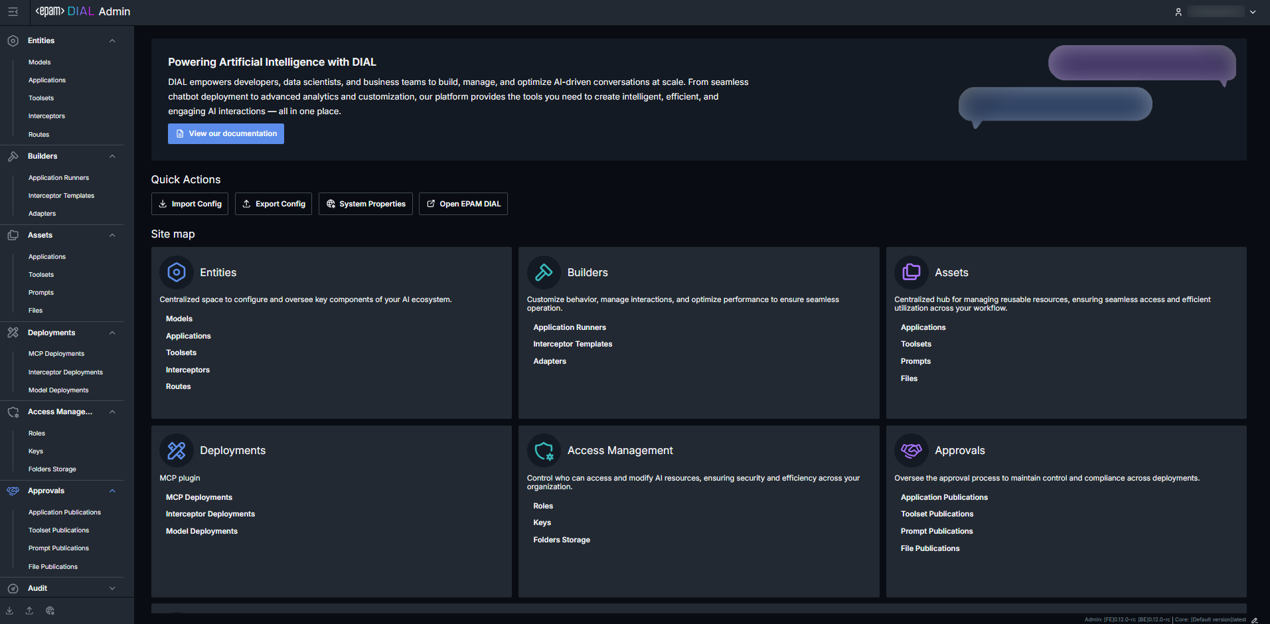Click the Export Config quick action button

tap(273, 204)
